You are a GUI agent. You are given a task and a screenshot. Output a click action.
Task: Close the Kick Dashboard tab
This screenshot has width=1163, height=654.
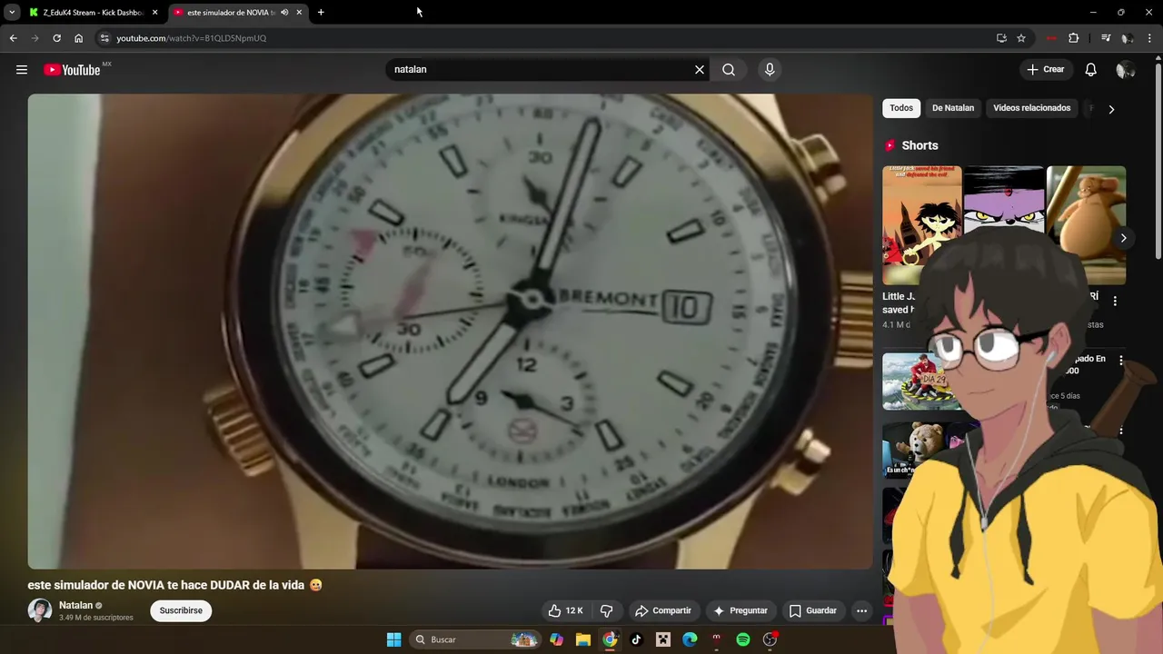154,13
